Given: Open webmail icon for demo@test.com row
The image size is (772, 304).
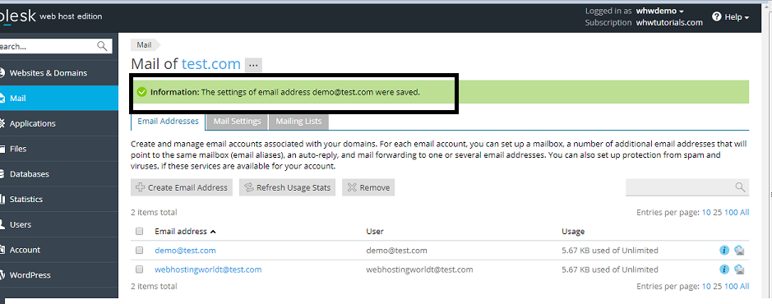Looking at the screenshot, I should pyautogui.click(x=739, y=251).
